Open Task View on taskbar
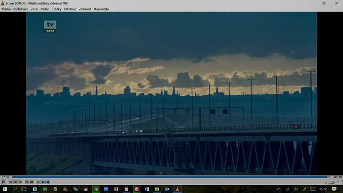343x193 pixels. click(x=24, y=189)
